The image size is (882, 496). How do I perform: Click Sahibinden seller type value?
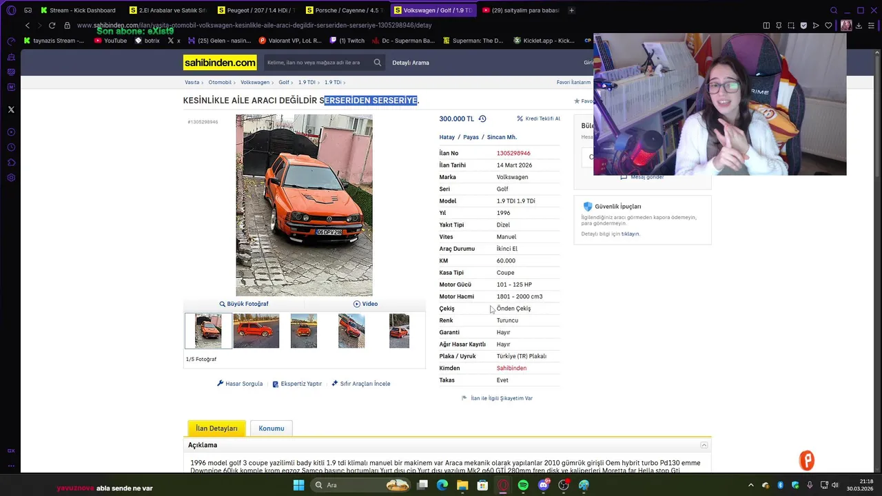pyautogui.click(x=511, y=368)
